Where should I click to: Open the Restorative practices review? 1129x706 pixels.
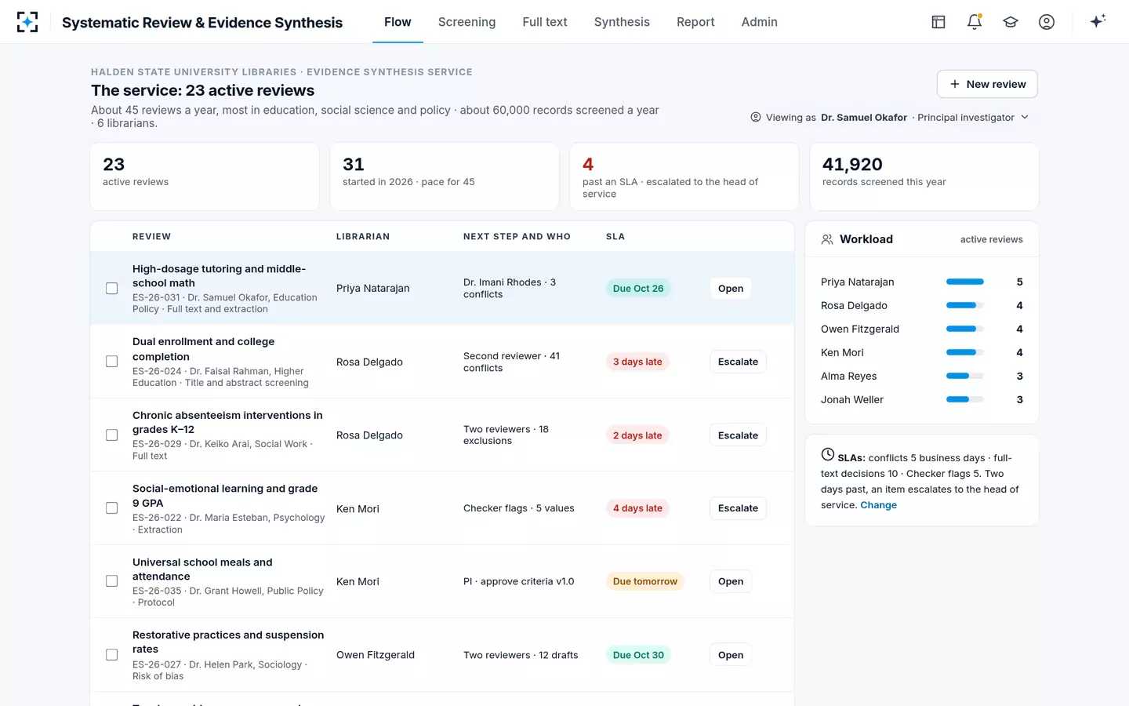(x=731, y=655)
